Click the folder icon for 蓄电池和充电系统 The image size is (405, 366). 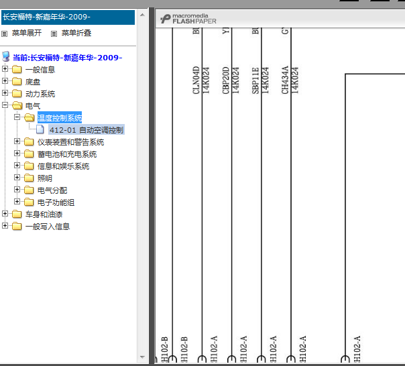pyautogui.click(x=29, y=154)
